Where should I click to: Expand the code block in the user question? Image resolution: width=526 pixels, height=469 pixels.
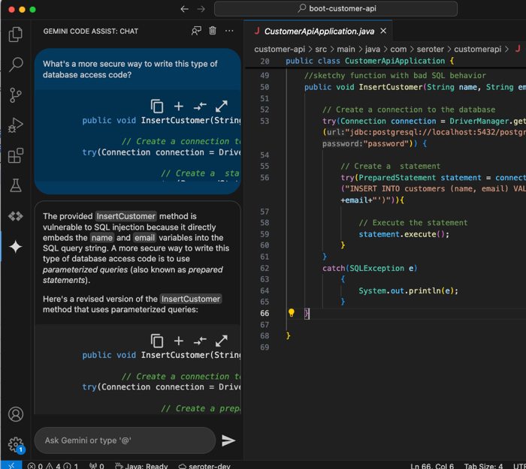[222, 106]
